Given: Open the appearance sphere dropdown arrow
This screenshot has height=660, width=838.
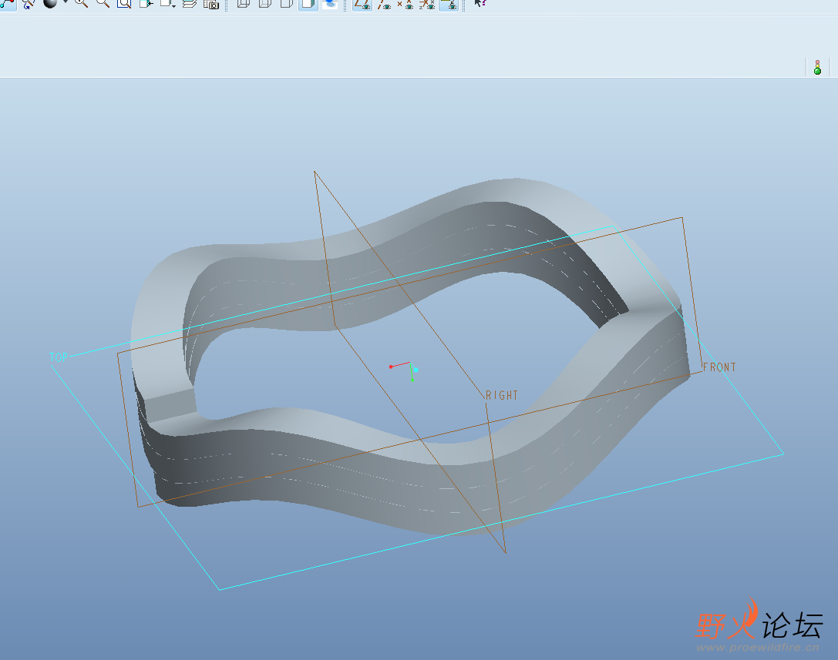Looking at the screenshot, I should click(x=64, y=4).
